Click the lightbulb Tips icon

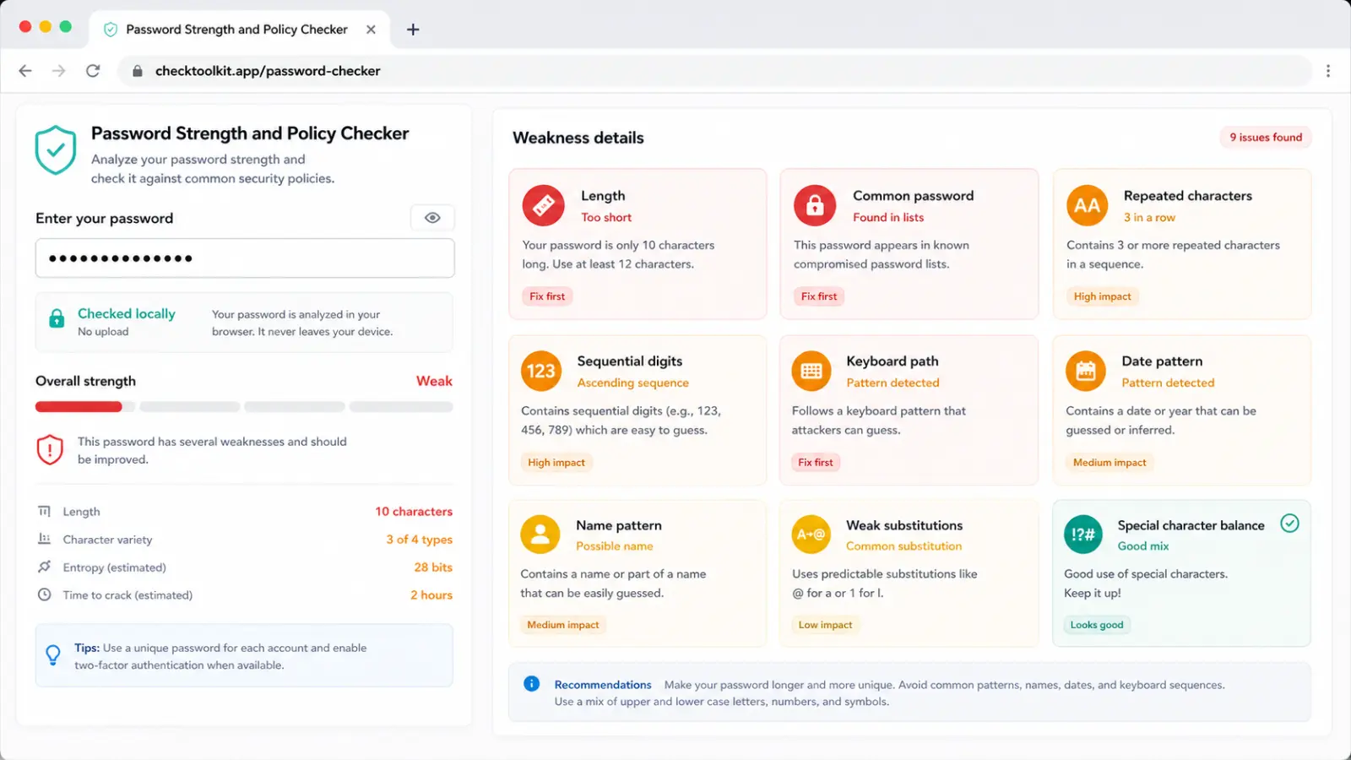(x=53, y=655)
